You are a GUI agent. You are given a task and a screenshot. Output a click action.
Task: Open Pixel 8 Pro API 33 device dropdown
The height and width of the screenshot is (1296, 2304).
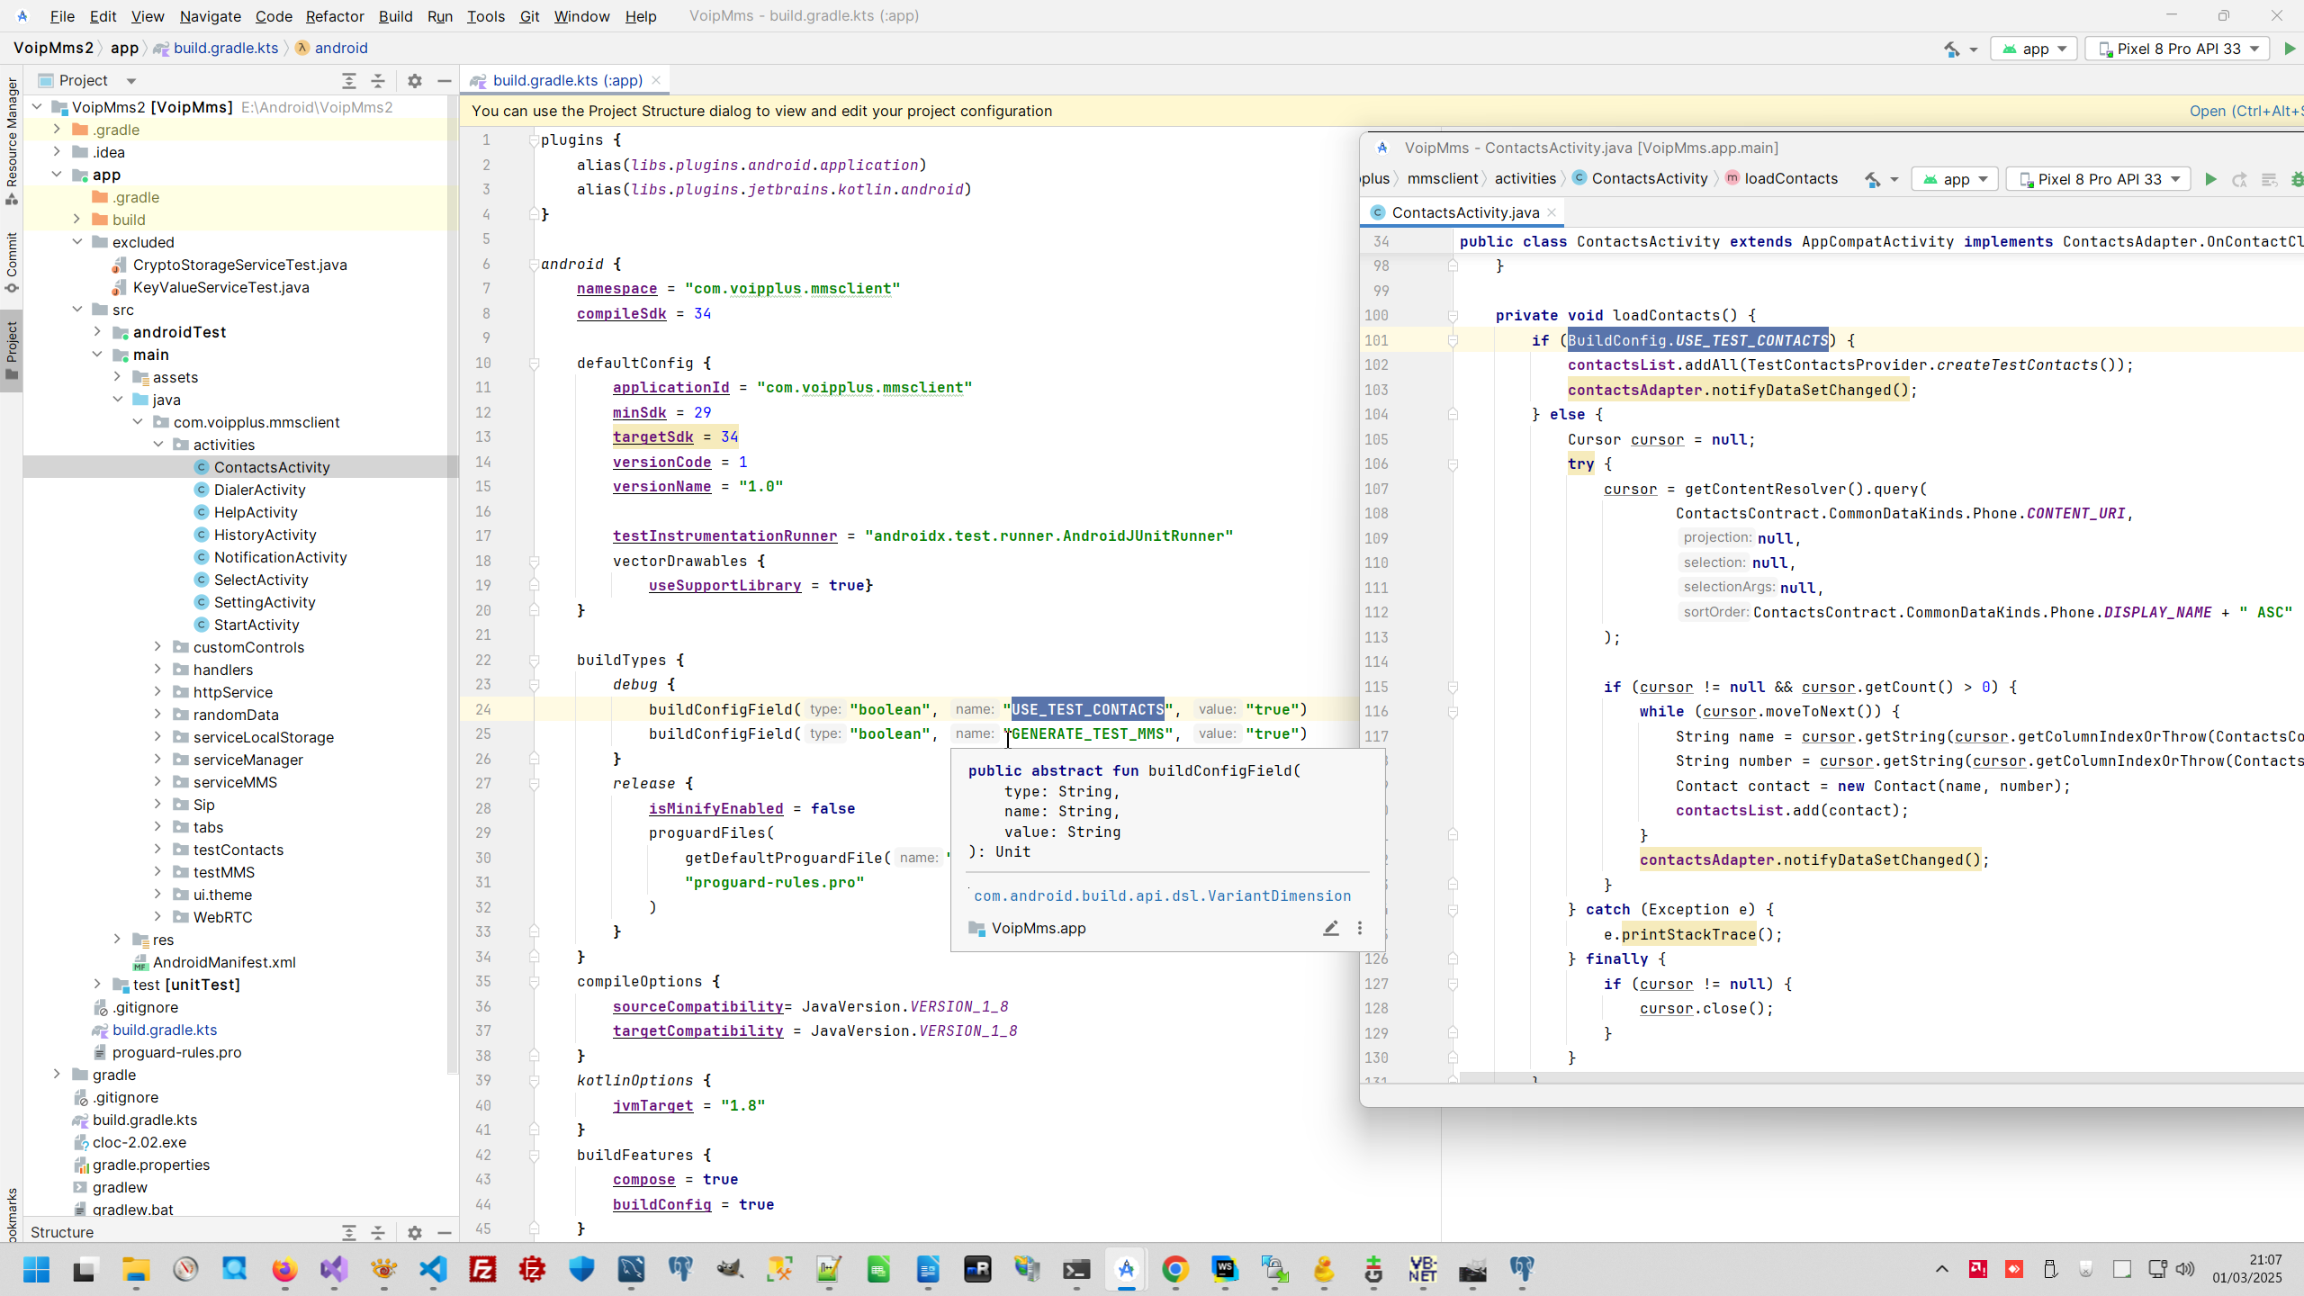coord(2178,49)
